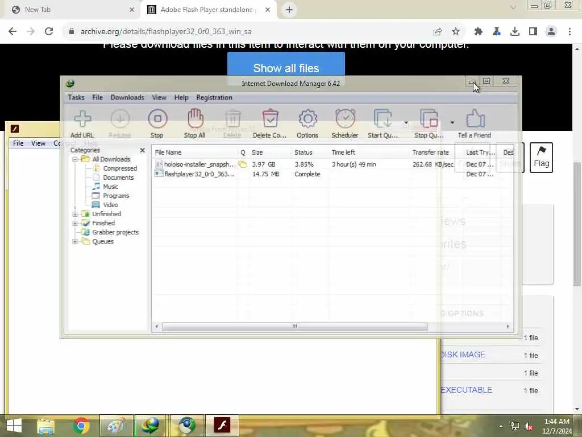Select the Music category
The width and height of the screenshot is (582, 437).
110,187
